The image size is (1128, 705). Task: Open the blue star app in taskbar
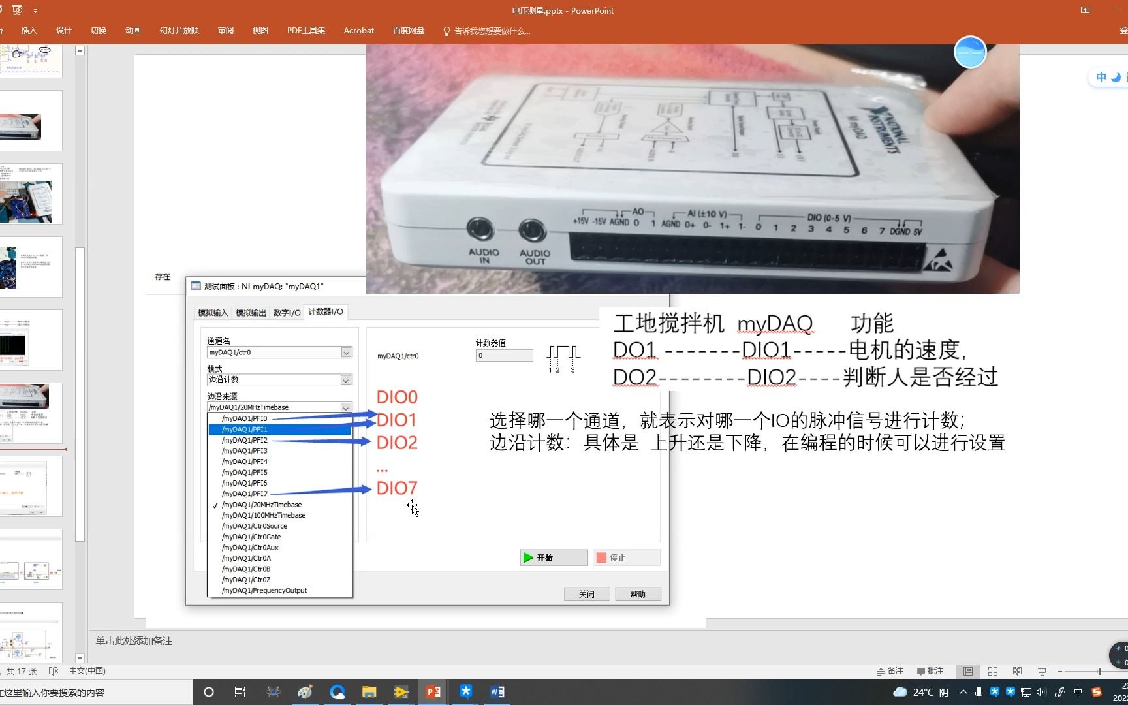(x=465, y=691)
